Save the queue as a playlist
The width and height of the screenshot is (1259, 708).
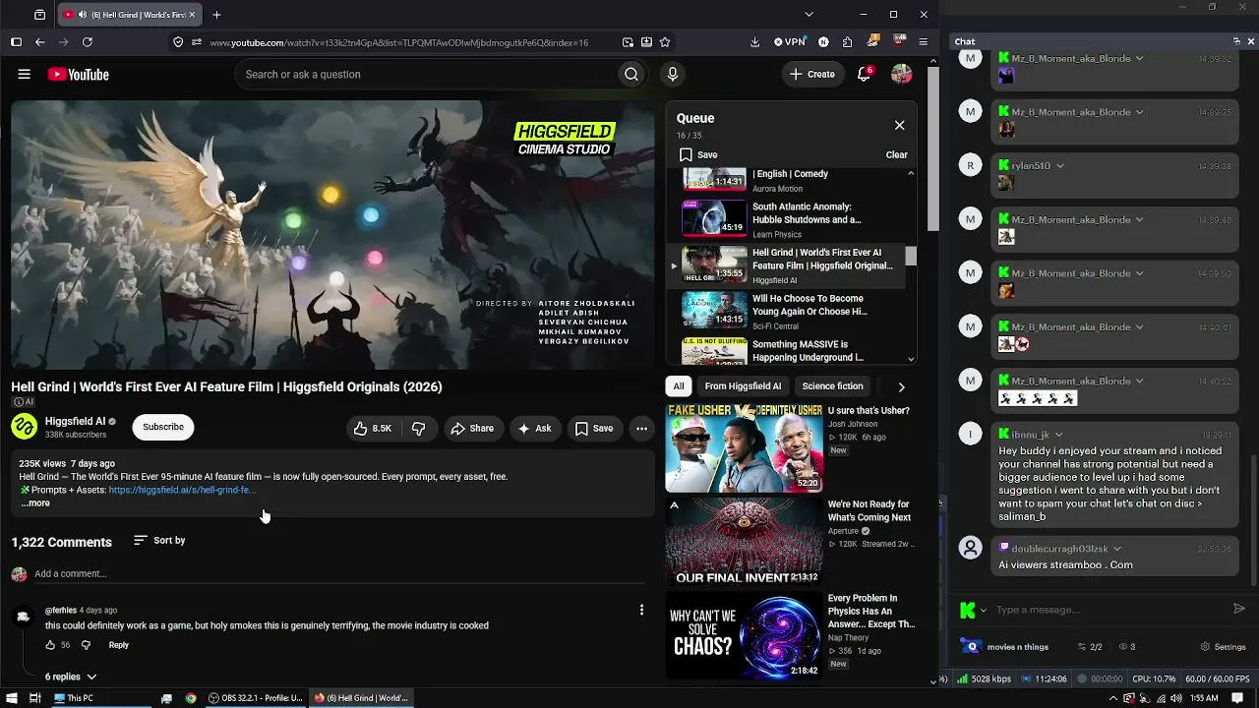pos(698,154)
